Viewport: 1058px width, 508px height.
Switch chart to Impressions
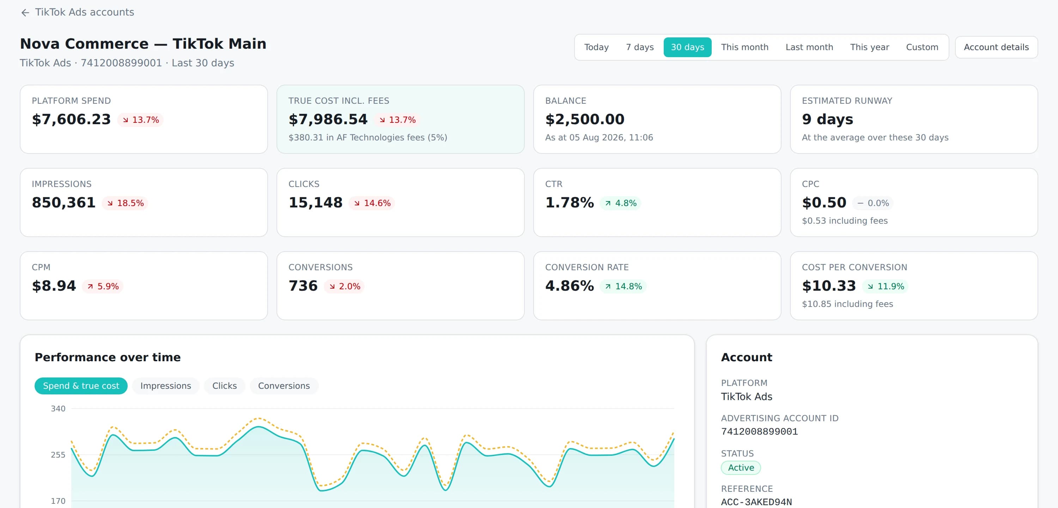coord(165,386)
